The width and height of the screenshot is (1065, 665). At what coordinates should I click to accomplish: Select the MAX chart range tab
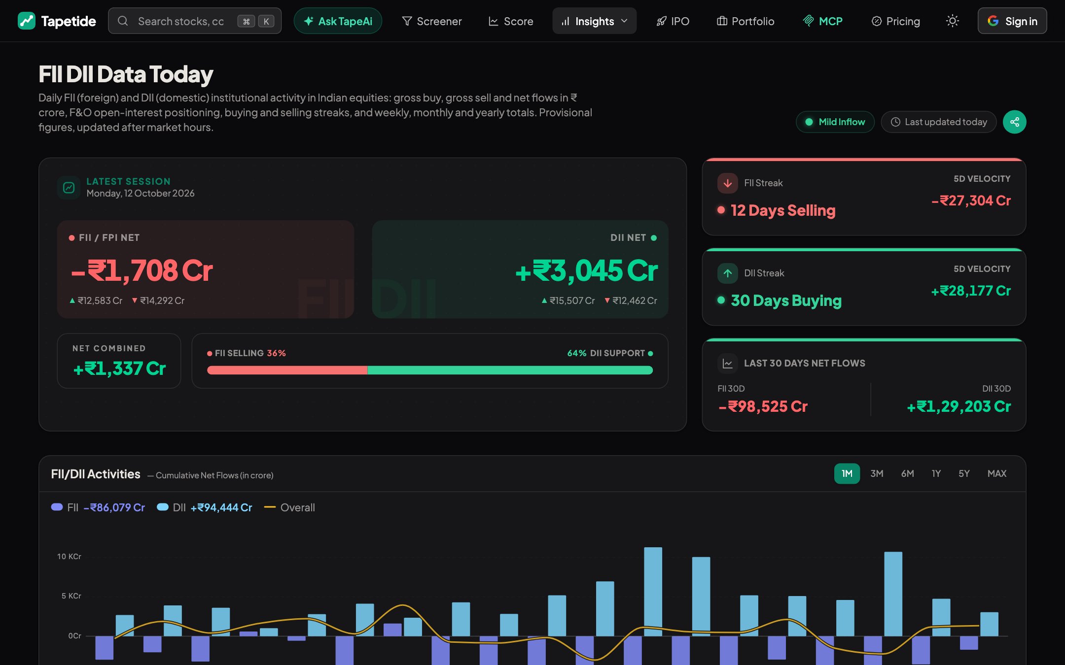[996, 473]
